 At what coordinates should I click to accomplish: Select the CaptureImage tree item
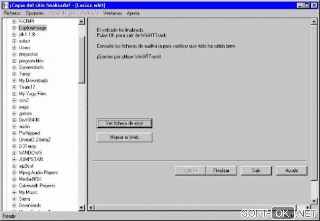[33, 28]
